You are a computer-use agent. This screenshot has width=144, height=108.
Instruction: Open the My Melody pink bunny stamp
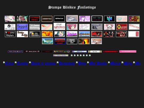tap(109, 27)
